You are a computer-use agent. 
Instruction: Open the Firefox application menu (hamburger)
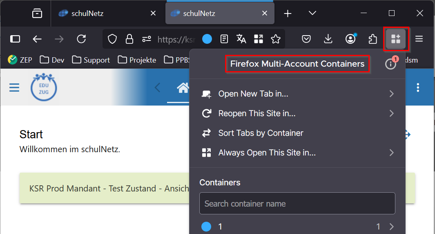[419, 39]
